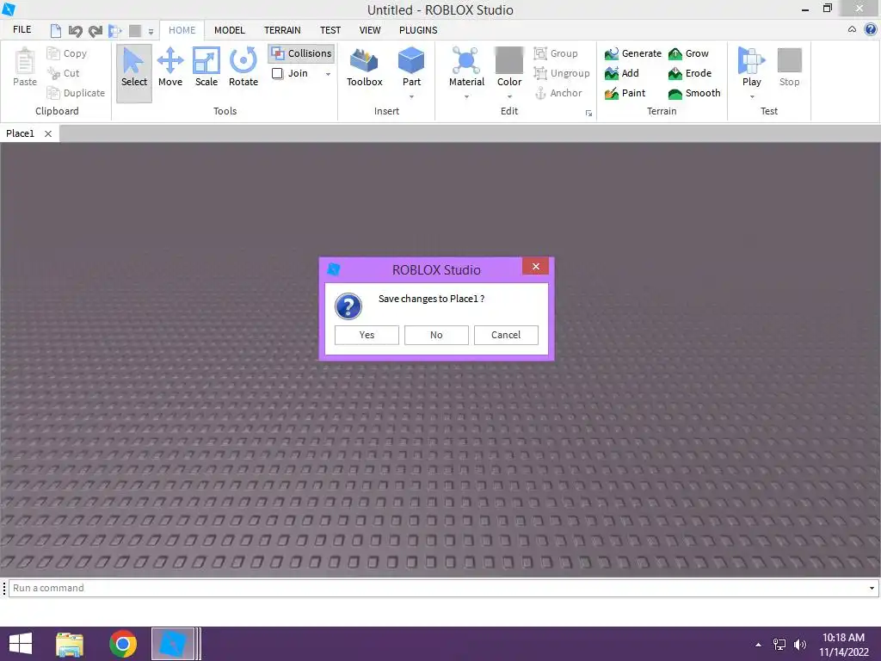Expand the Color dropdown arrow
Image resolution: width=881 pixels, height=661 pixels.
click(509, 96)
